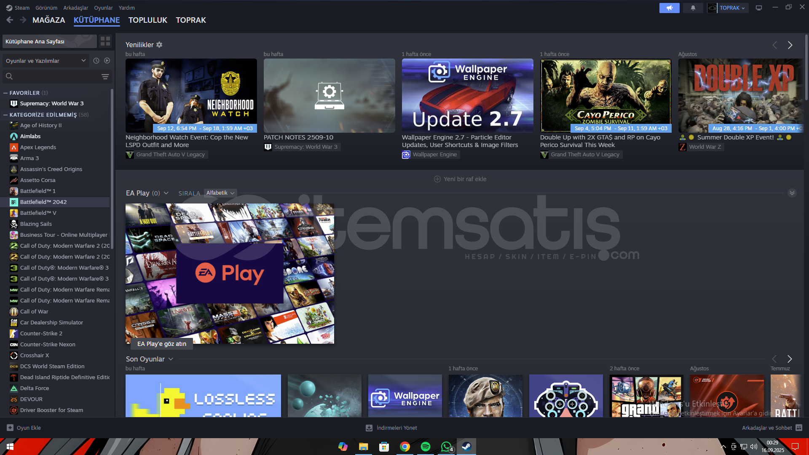Select Battlefield™ 2042 in game list
Viewport: 809px width, 455px height.
55,202
